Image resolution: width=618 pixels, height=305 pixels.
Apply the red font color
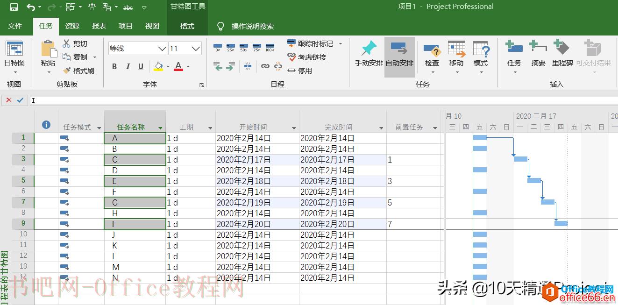(178, 67)
